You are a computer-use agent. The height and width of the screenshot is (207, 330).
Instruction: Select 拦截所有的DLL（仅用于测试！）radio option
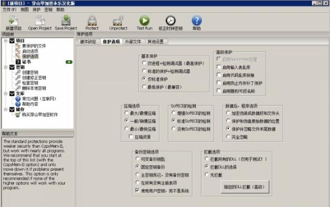(206, 159)
